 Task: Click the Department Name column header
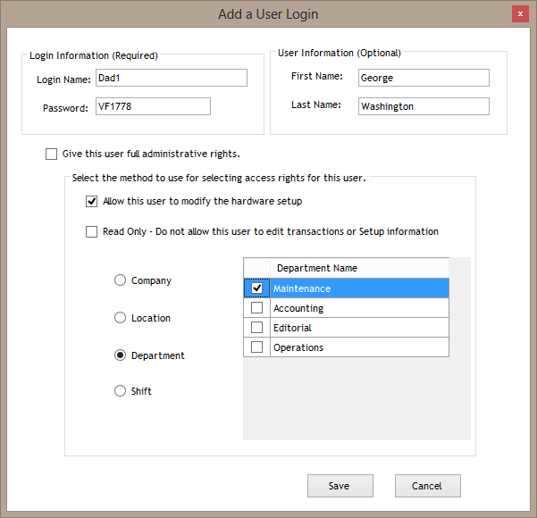point(358,268)
